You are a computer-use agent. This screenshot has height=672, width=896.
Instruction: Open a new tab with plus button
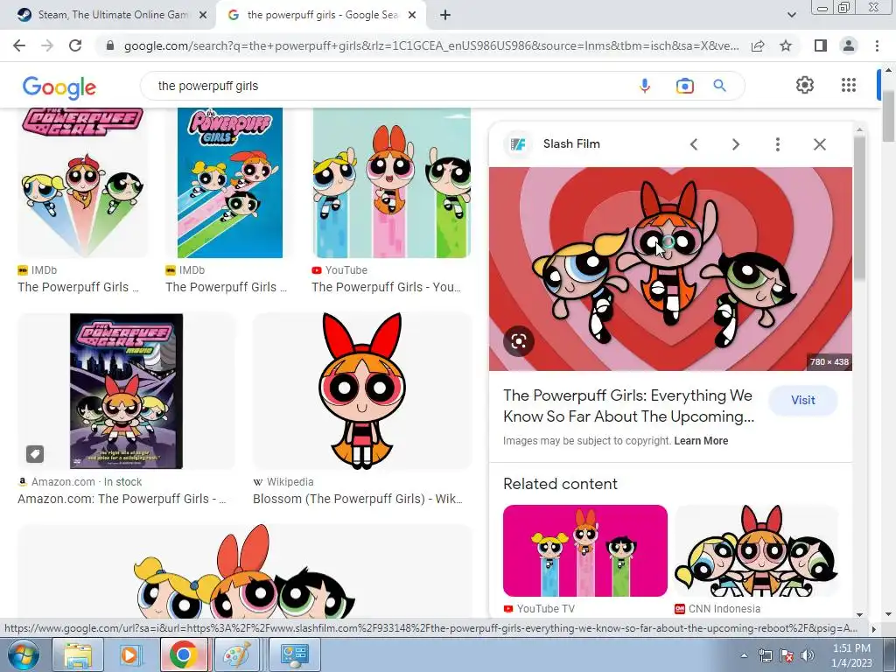(x=445, y=15)
